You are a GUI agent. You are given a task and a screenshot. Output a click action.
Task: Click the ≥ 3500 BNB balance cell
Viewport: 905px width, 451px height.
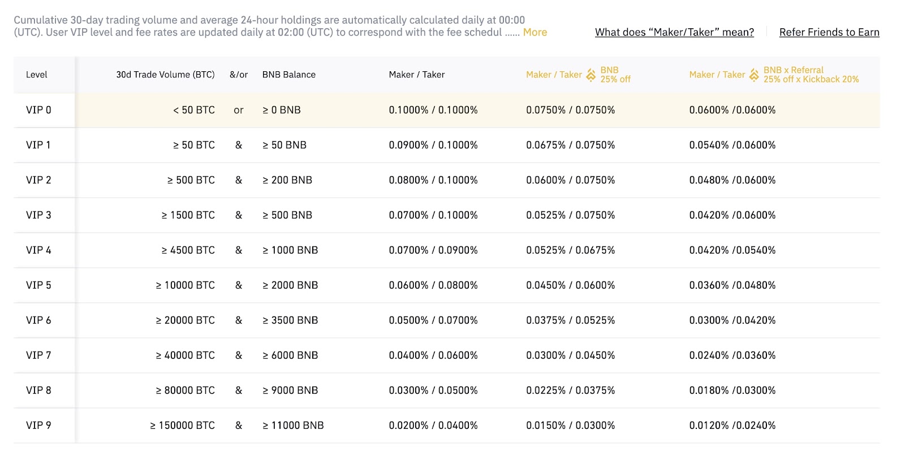(x=290, y=320)
